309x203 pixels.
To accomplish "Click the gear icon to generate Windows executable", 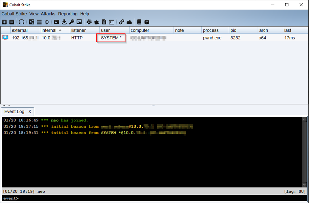I will pos(89,22).
